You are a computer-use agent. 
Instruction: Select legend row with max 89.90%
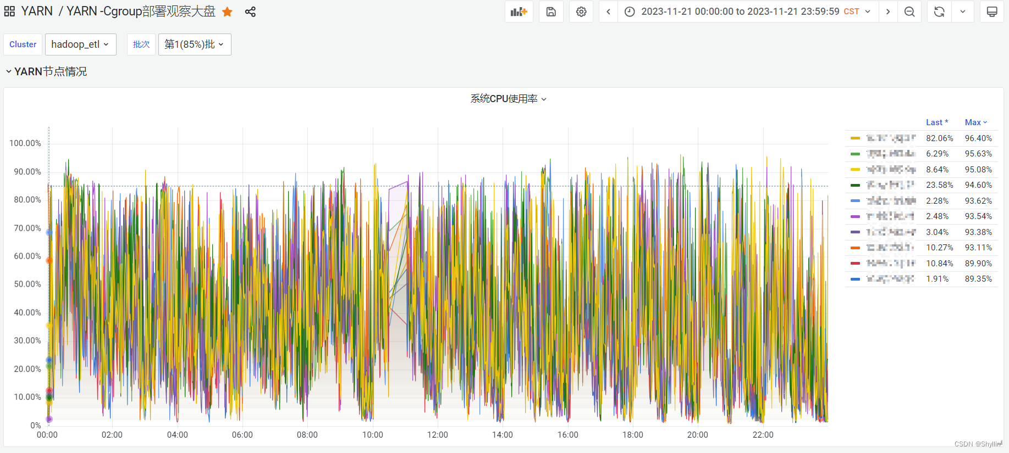point(922,264)
